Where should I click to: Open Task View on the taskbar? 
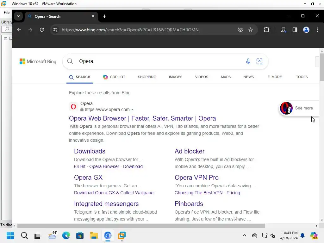pyautogui.click(x=37, y=236)
